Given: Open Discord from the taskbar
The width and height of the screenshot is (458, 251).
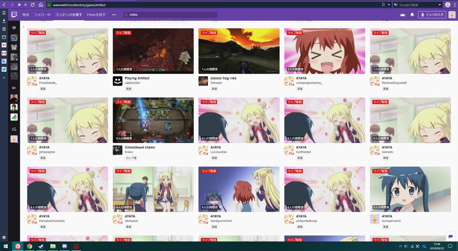Looking at the screenshot, I should (65, 246).
